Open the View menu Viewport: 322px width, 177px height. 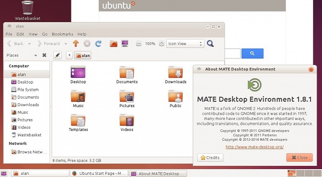pos(33,34)
